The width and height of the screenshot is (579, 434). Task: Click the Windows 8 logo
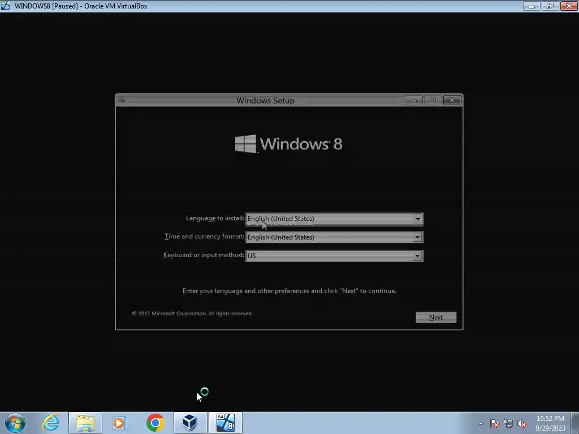click(x=289, y=144)
